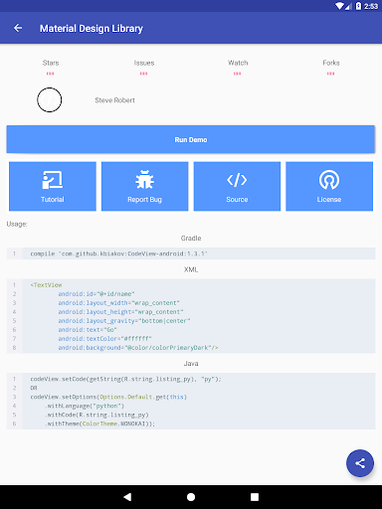The image size is (382, 509).
Task: Tap the Watch counter
Action: (238, 67)
